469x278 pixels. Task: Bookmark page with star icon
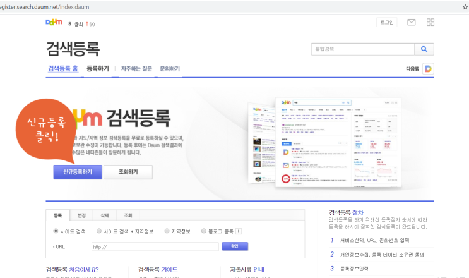click(465, 7)
